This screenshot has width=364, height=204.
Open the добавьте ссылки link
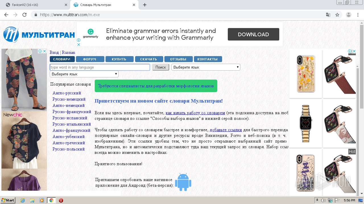[x=226, y=130]
